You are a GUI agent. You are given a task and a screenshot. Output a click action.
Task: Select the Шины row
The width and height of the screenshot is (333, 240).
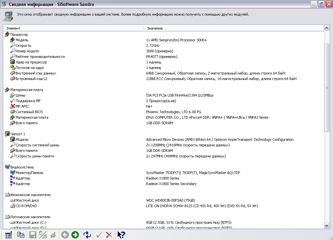click(163, 95)
